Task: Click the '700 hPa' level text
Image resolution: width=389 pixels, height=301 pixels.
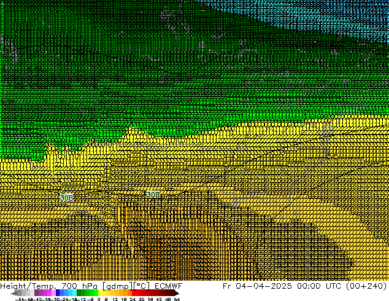Action: pos(80,286)
